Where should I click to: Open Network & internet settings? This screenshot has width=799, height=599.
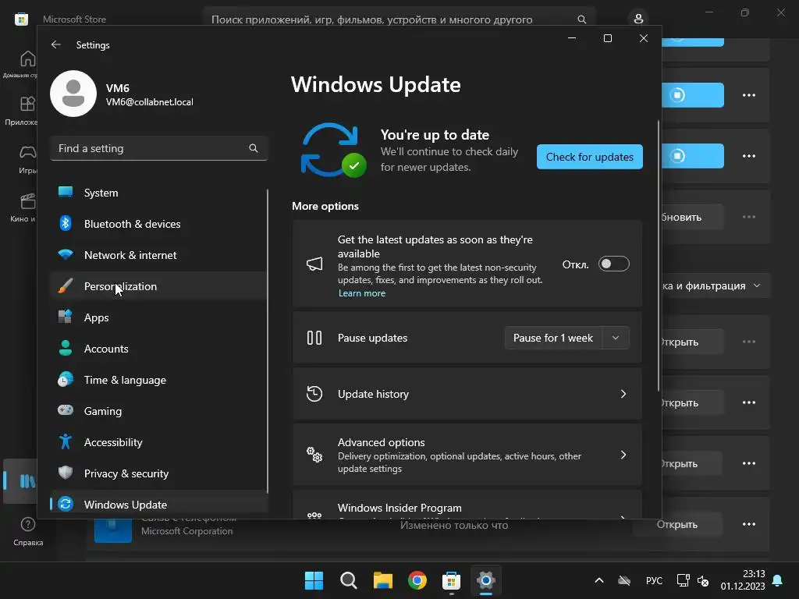(x=158, y=255)
